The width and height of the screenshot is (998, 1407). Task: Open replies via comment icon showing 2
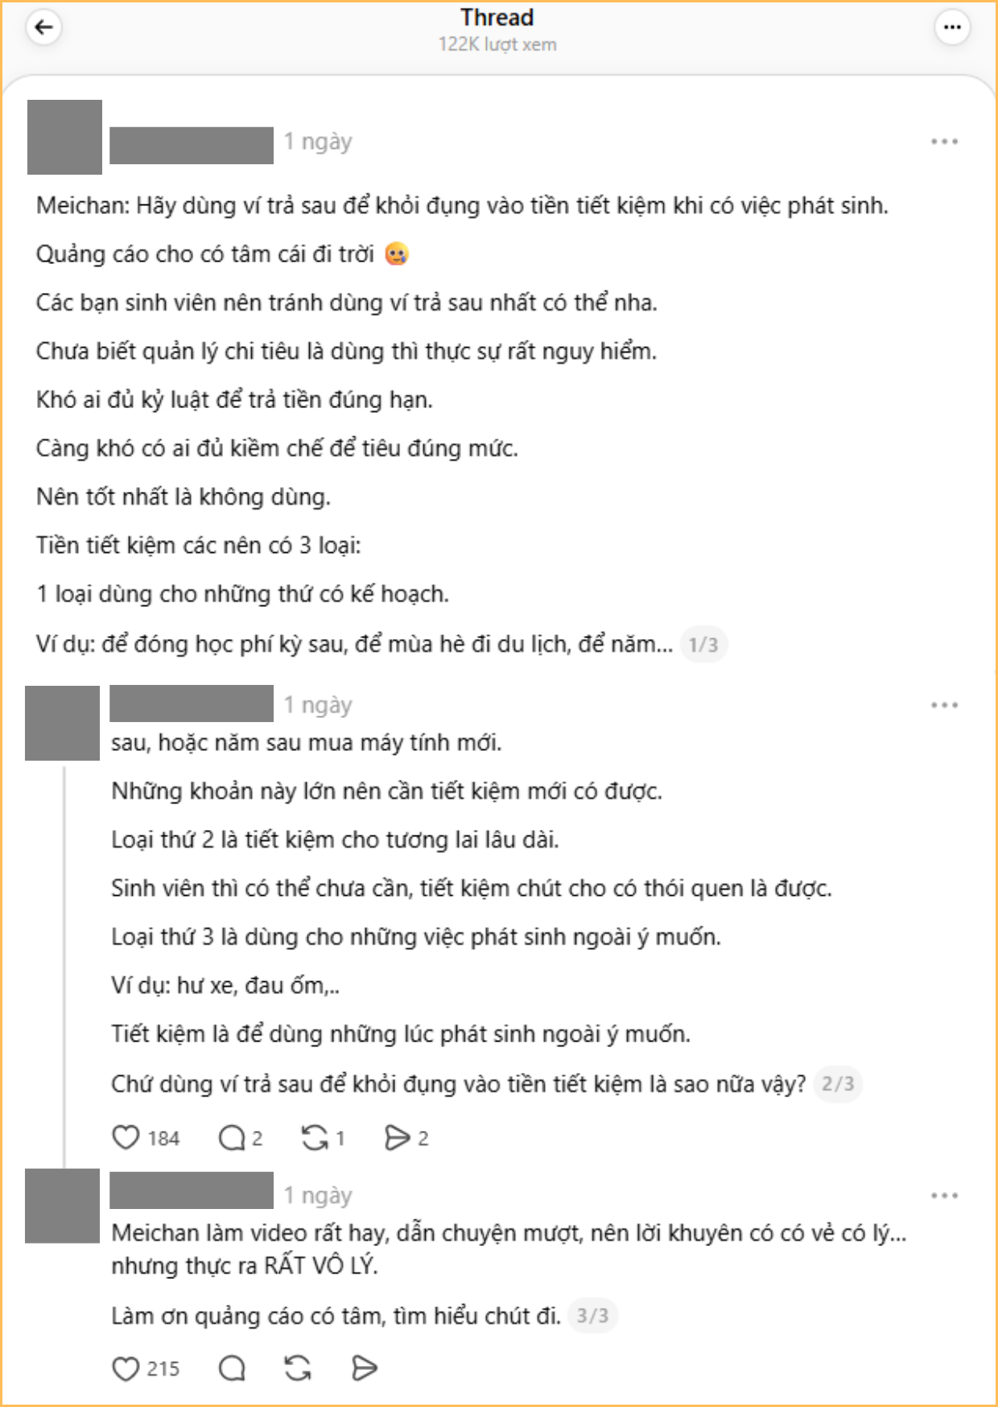pos(232,1138)
